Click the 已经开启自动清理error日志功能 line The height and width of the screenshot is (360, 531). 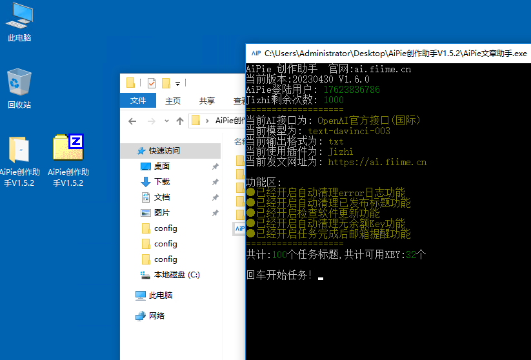(326, 193)
